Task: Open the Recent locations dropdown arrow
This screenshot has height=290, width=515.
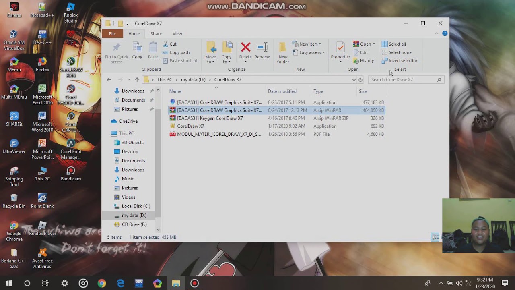Action: (x=129, y=80)
